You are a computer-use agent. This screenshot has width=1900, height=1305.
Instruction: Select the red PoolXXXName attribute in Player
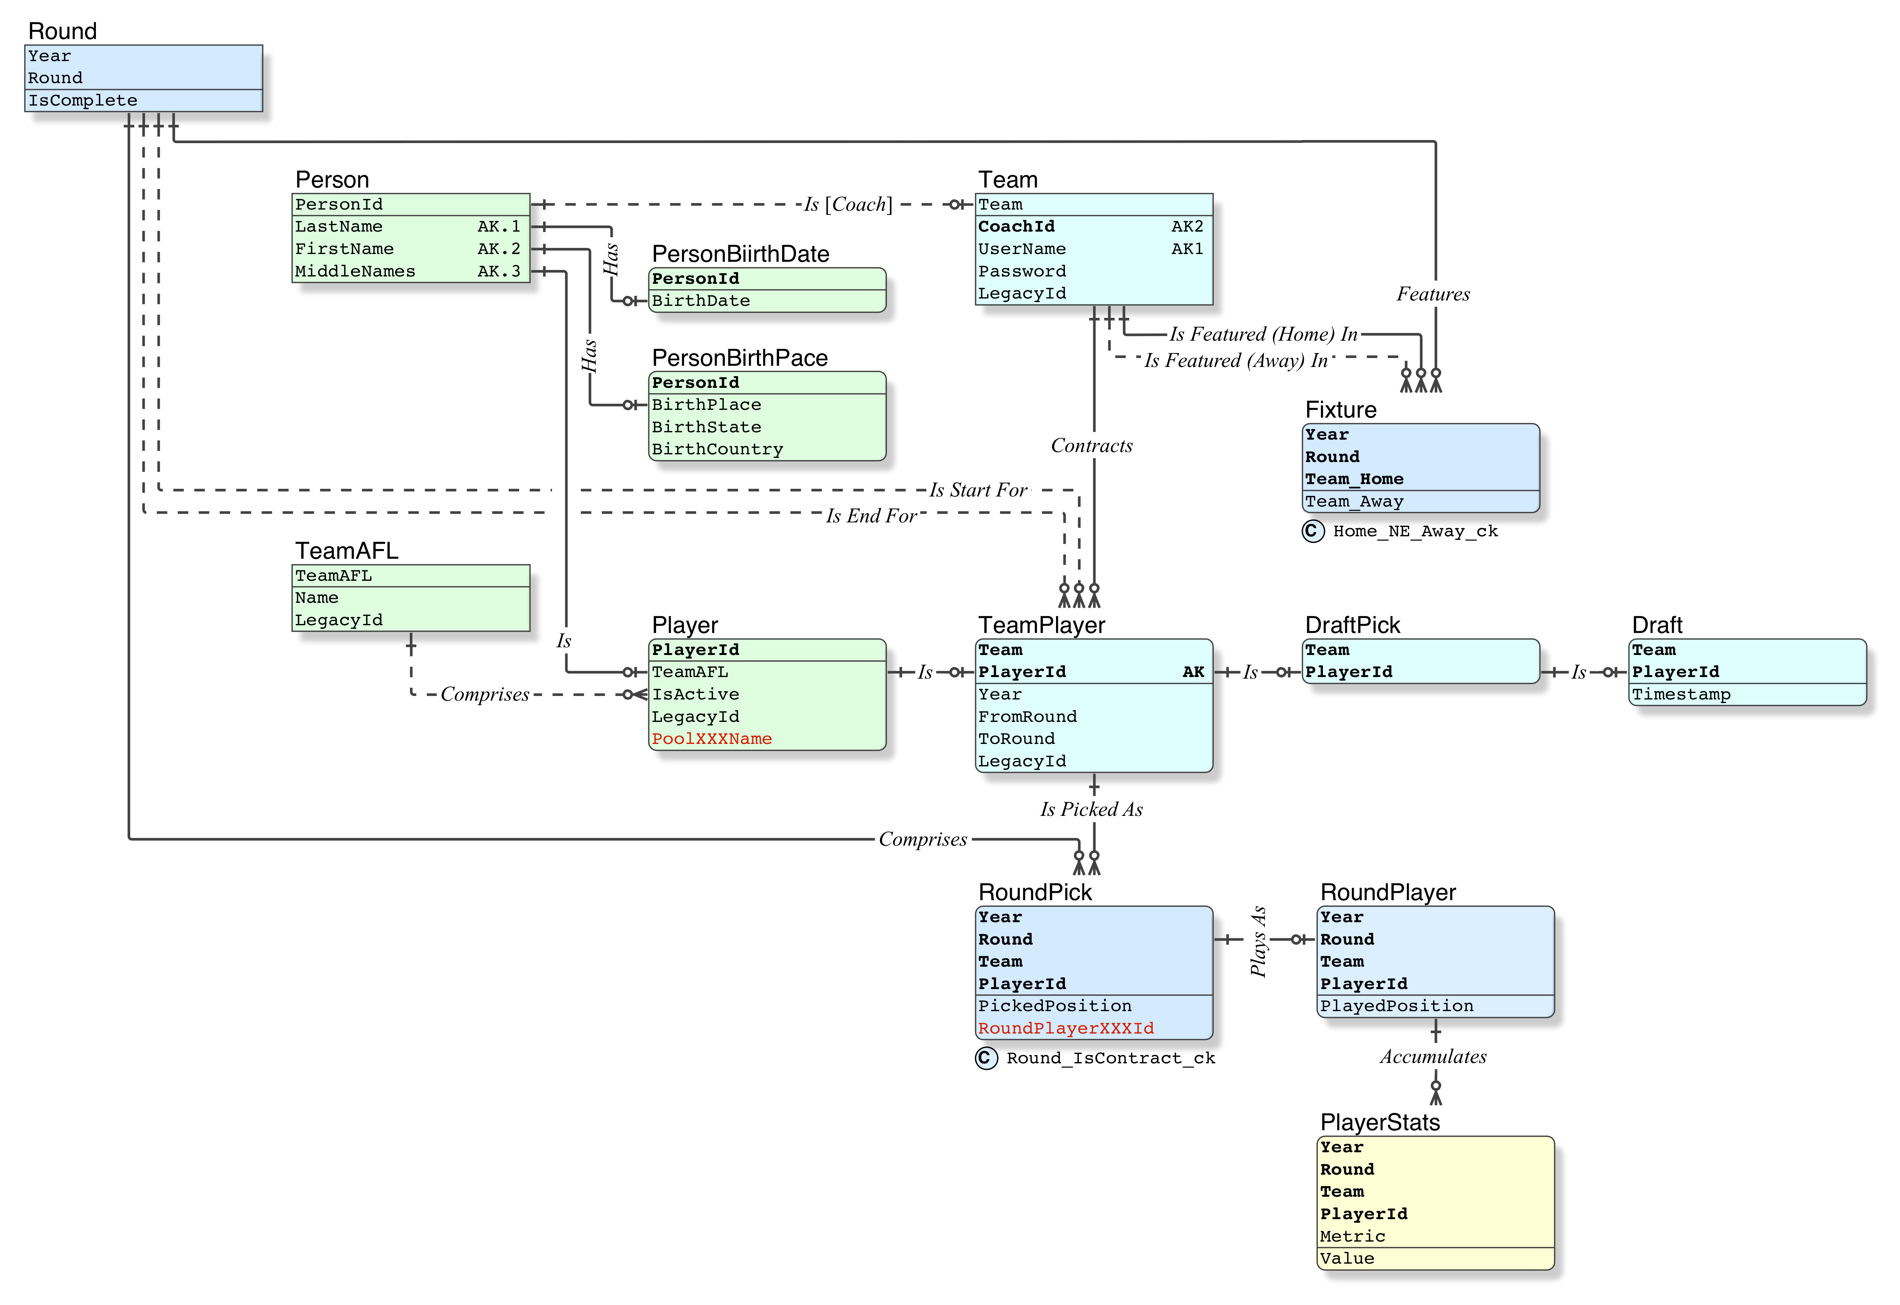712,737
